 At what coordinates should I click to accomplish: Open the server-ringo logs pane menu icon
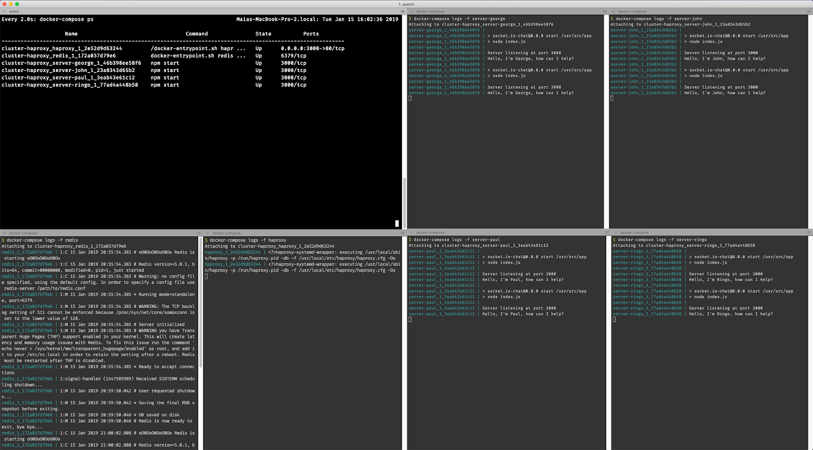tap(809, 232)
